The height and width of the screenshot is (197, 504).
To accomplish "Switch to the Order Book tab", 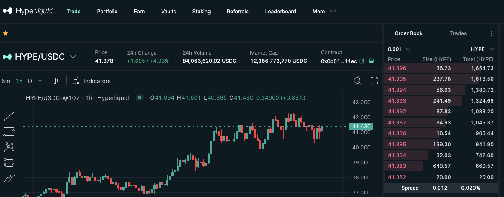I will click(409, 33).
